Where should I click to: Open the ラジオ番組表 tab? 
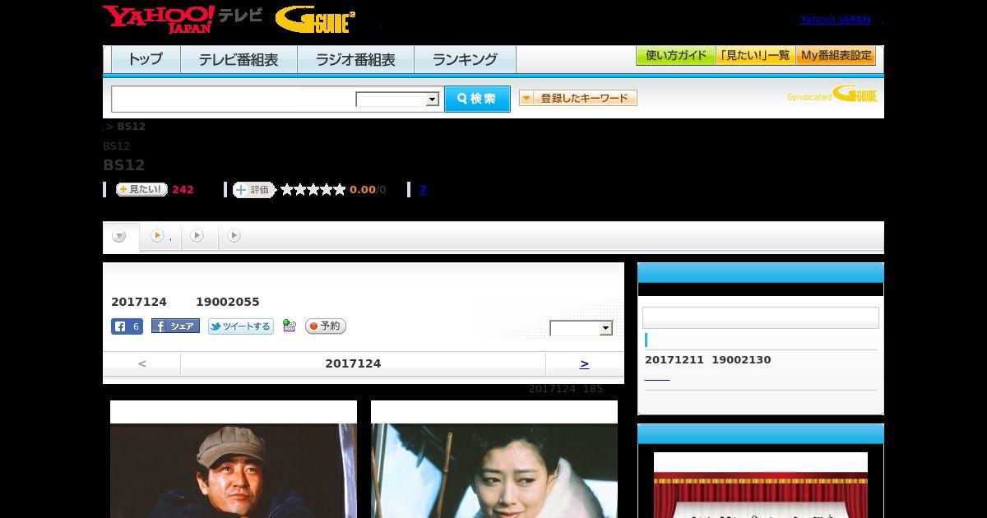pos(355,59)
